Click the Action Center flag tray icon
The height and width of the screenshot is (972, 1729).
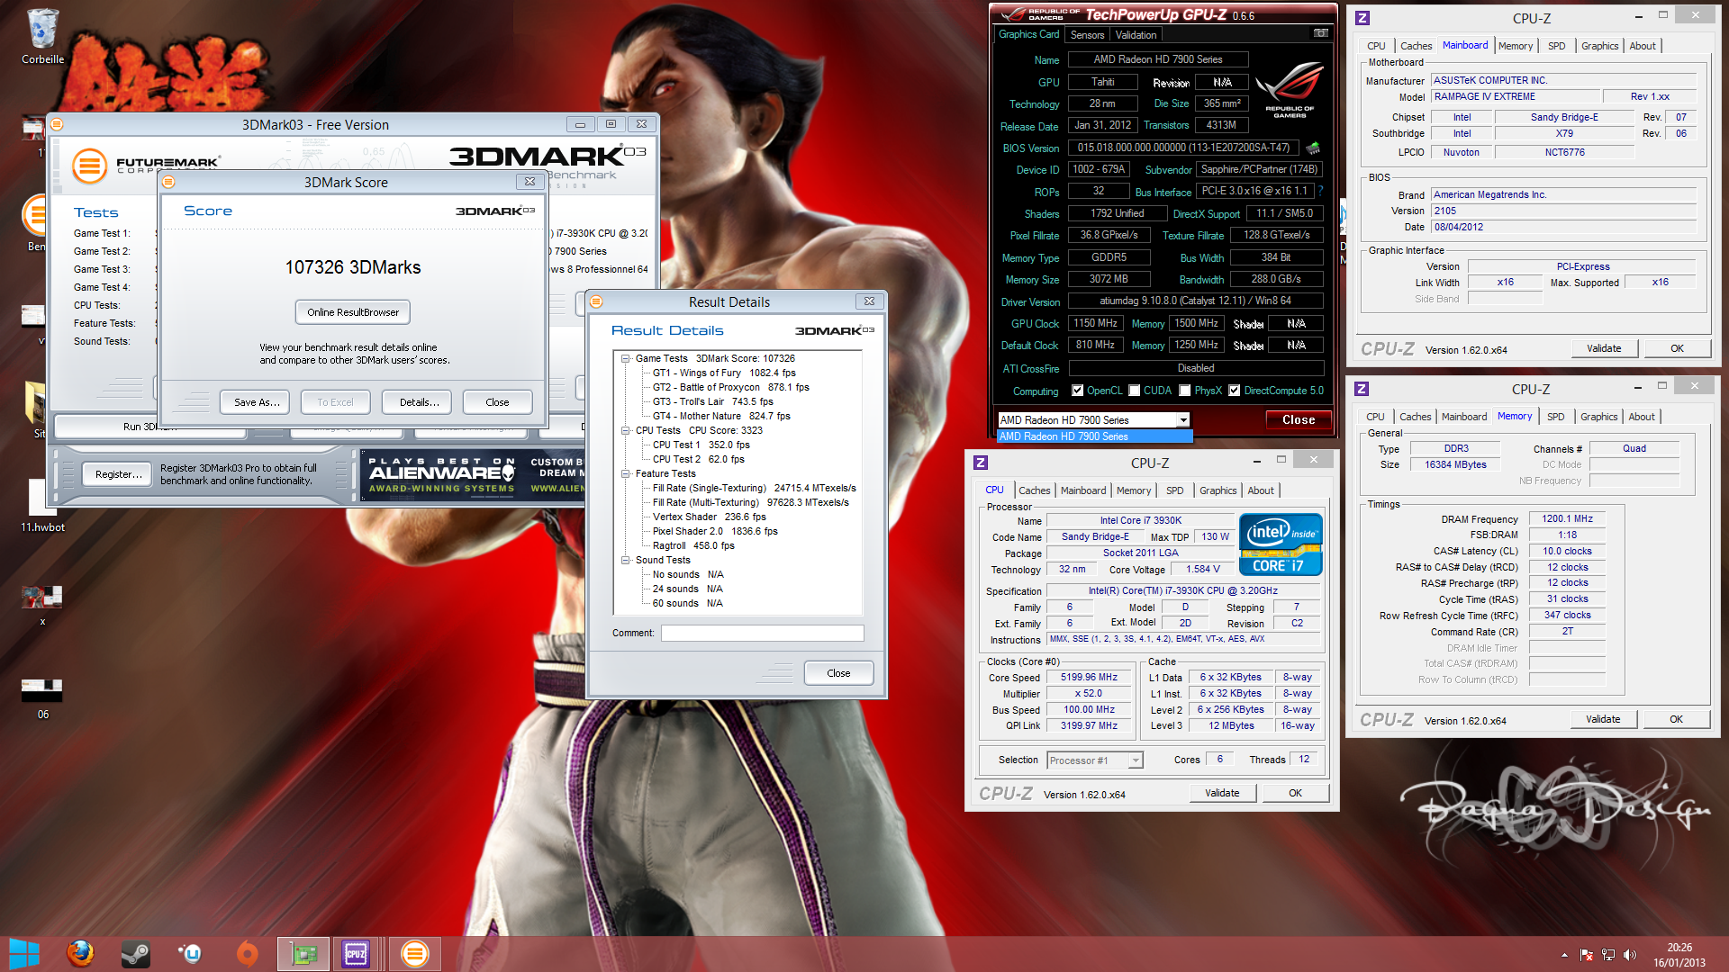pyautogui.click(x=1587, y=955)
